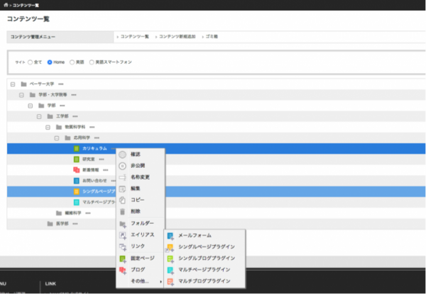The image size is (426, 294).
Task: Click the teal icon of マルチページプラ row
Action: point(77,202)
